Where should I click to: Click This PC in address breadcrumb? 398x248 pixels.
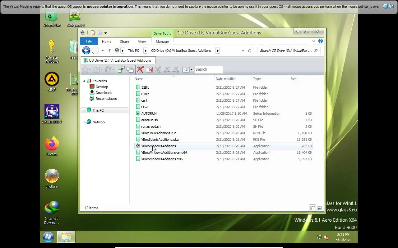(x=134, y=51)
